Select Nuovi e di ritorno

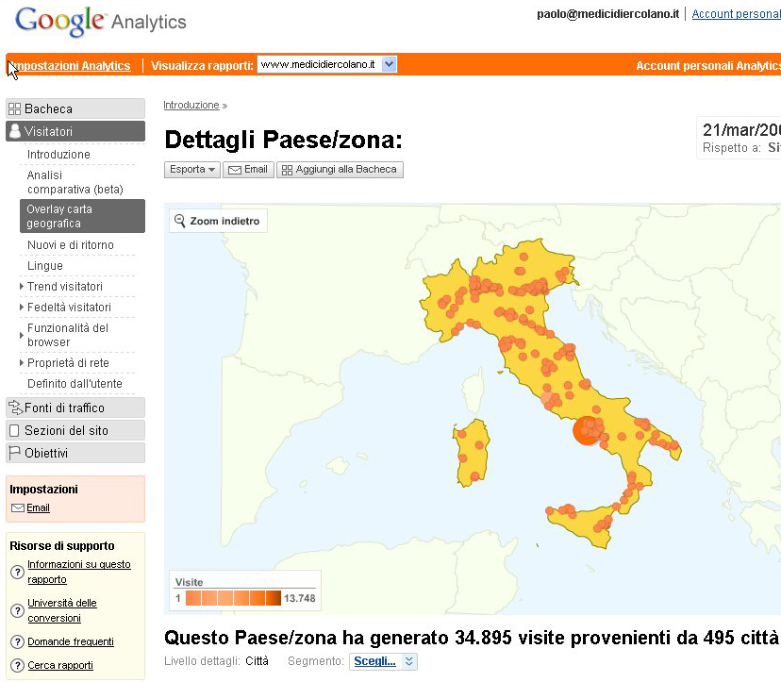[70, 244]
